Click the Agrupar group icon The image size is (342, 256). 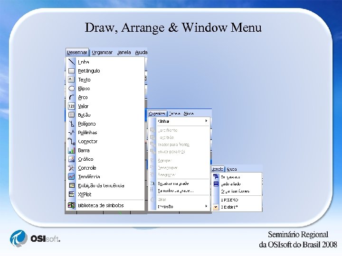152,160
